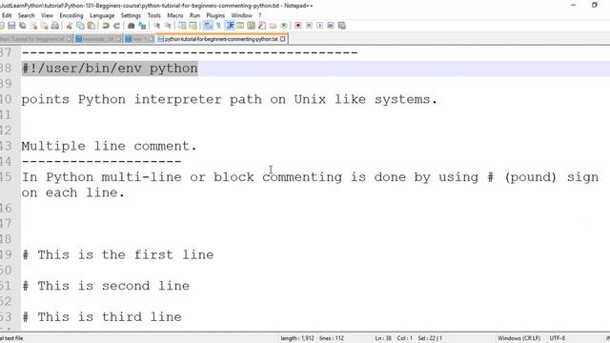Switch to the new 1 tab

[x=139, y=39]
